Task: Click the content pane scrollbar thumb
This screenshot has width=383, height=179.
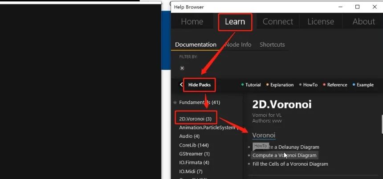Action: [x=382, y=124]
